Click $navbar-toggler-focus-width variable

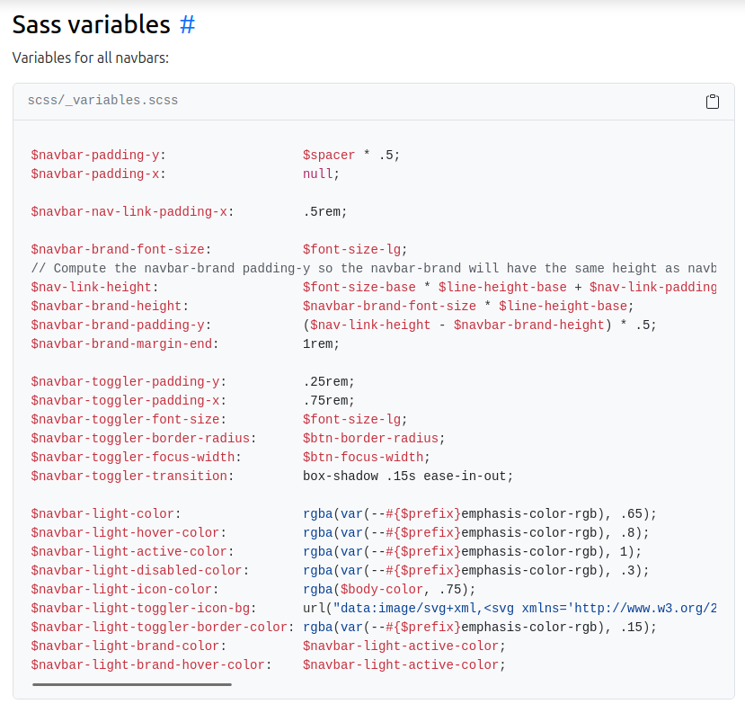point(133,458)
